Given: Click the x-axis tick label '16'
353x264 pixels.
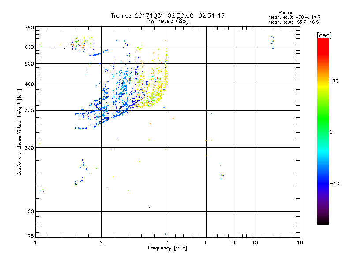Looking at the screenshot, I should (300, 242).
